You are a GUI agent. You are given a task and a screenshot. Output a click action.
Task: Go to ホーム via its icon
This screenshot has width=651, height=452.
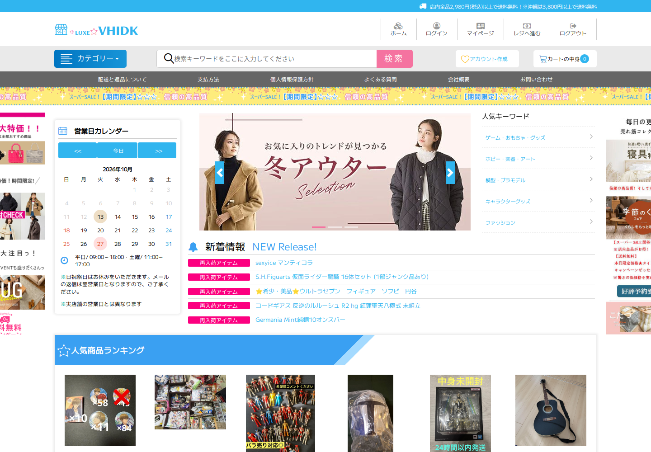click(x=398, y=26)
